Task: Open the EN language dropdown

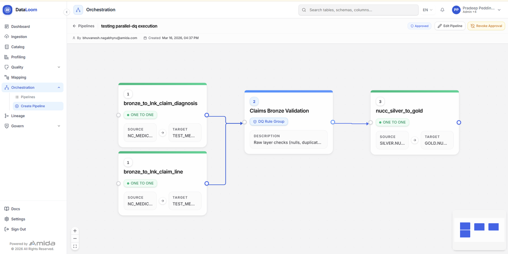Action: click(428, 10)
